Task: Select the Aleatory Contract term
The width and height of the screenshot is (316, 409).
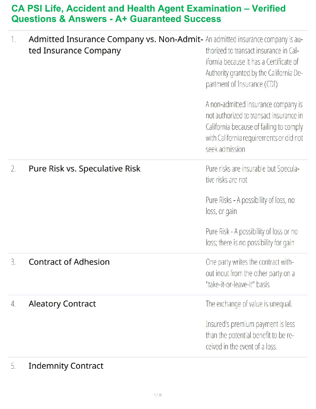Action: pyautogui.click(x=62, y=304)
